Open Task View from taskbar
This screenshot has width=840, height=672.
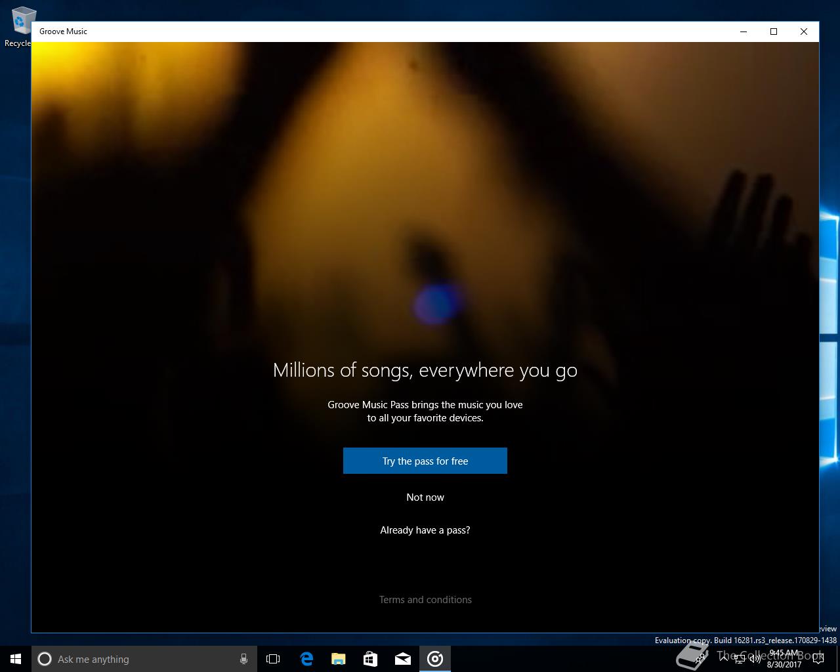(273, 659)
